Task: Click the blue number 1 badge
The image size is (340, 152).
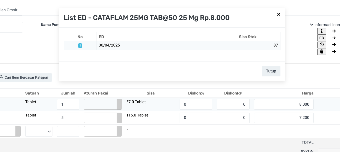Action: coord(80,45)
